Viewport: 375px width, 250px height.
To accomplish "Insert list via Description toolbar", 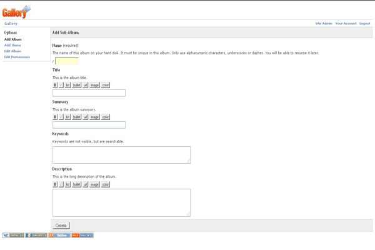I will click(x=67, y=184).
